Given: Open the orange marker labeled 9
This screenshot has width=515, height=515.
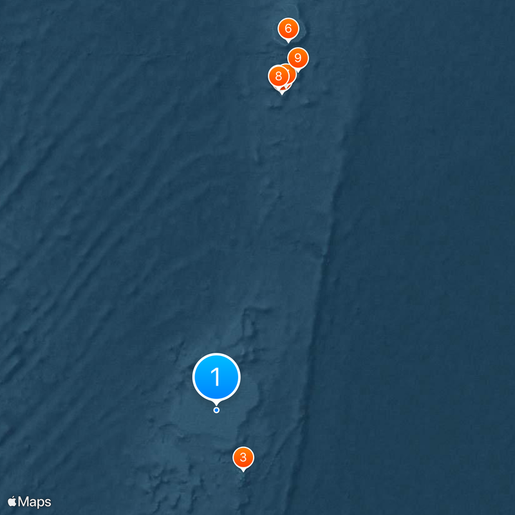Looking at the screenshot, I should pyautogui.click(x=298, y=59).
